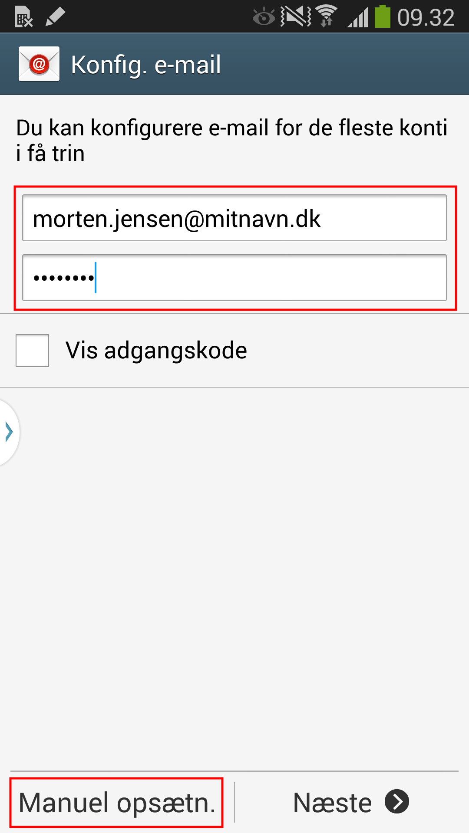
Task: Open the Manuel opsætn. setup option
Action: (117, 803)
